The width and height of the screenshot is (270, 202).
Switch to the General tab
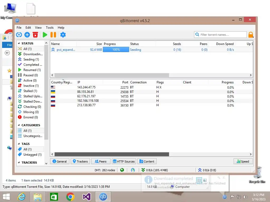coord(60,161)
